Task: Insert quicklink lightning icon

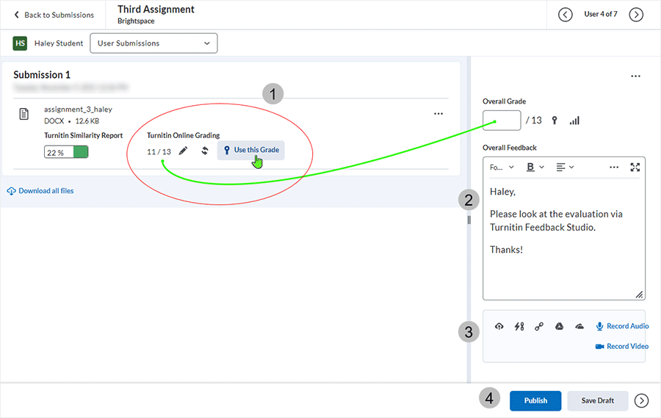Action: (x=519, y=326)
